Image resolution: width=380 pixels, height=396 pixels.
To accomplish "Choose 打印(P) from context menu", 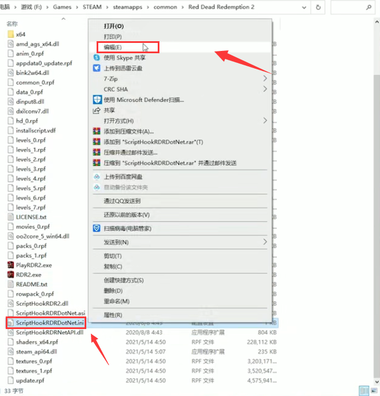I will tap(113, 37).
